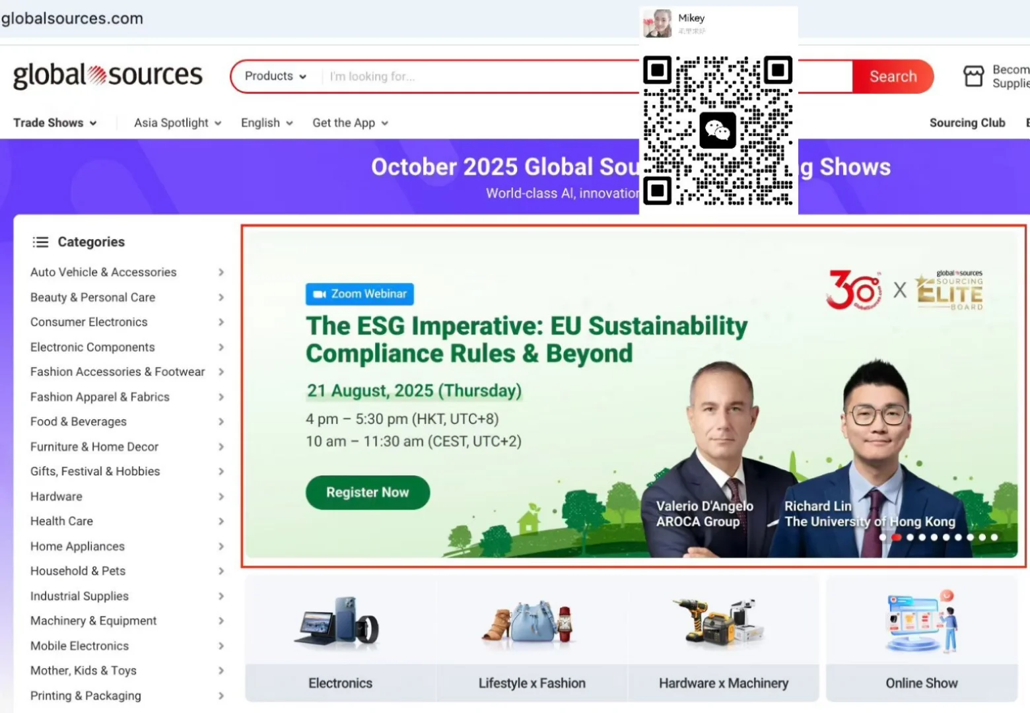Open the English language dropdown
This screenshot has height=713, width=1030.
coord(267,123)
